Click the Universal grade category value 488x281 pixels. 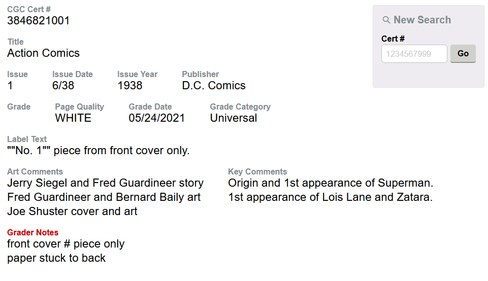[234, 118]
